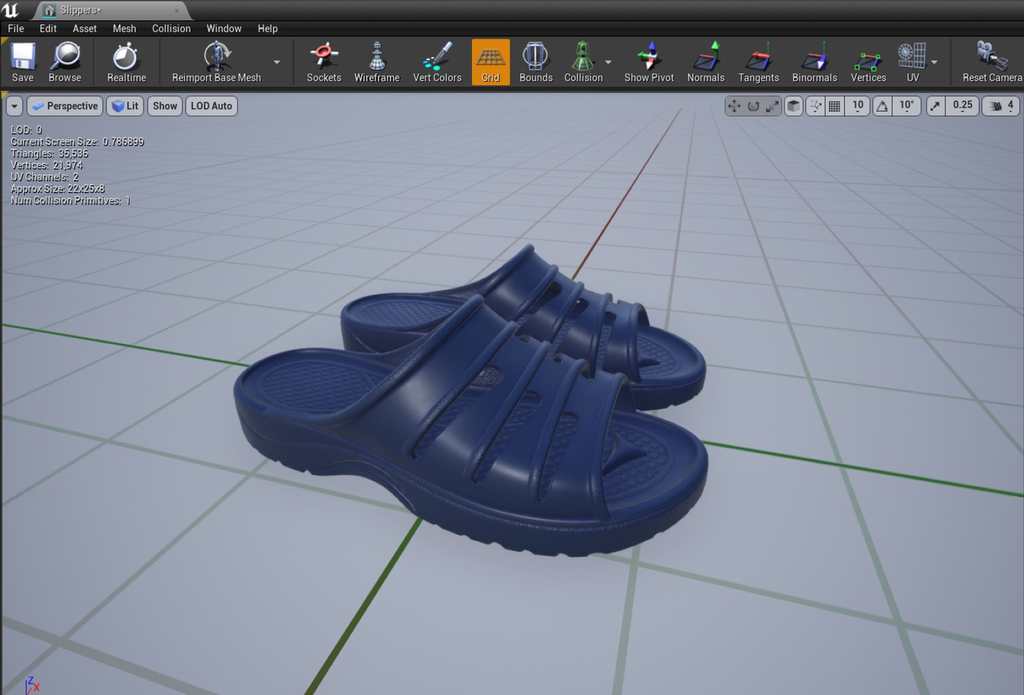Click the Show Pivot icon
The width and height of the screenshot is (1024, 695).
coord(649,62)
